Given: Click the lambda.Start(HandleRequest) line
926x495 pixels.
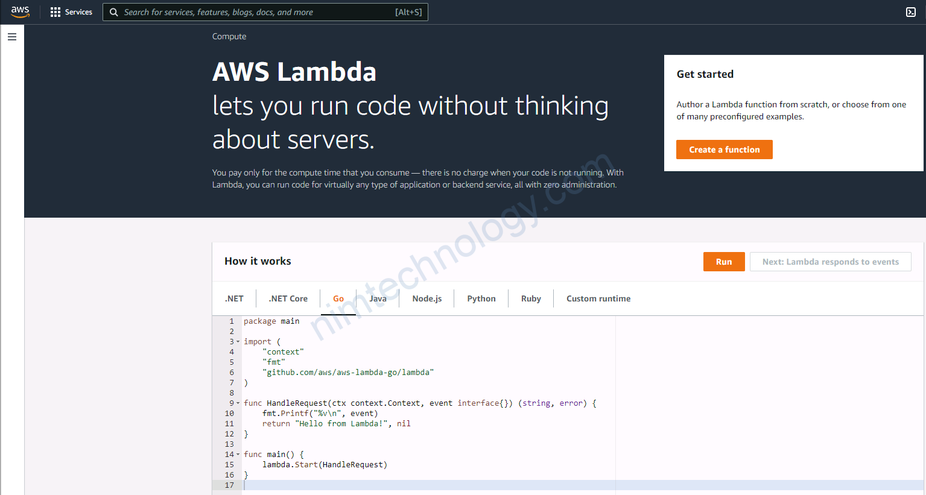Looking at the screenshot, I should (x=325, y=465).
